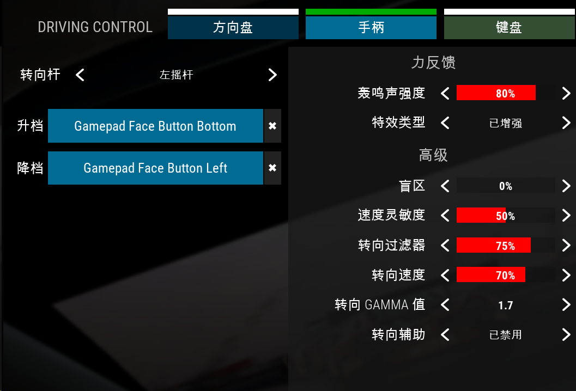
Task: Increase 盲区 deadzone value
Action: point(566,186)
